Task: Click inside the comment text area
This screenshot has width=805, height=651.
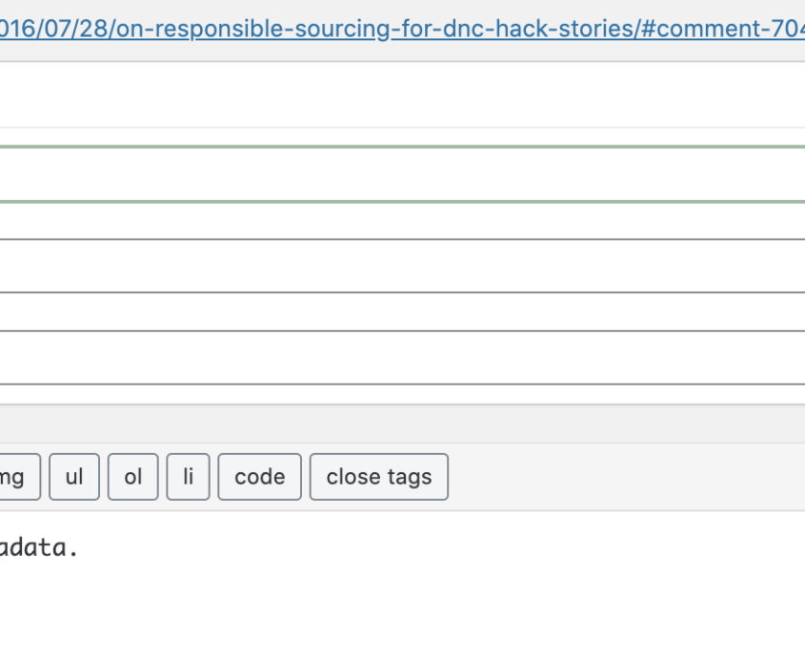Action: pos(402,581)
